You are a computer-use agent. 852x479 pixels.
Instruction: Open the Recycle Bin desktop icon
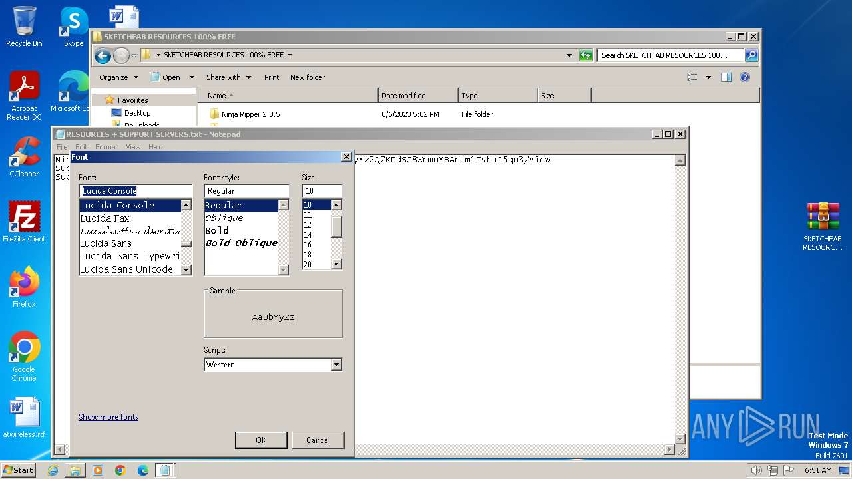(24, 27)
